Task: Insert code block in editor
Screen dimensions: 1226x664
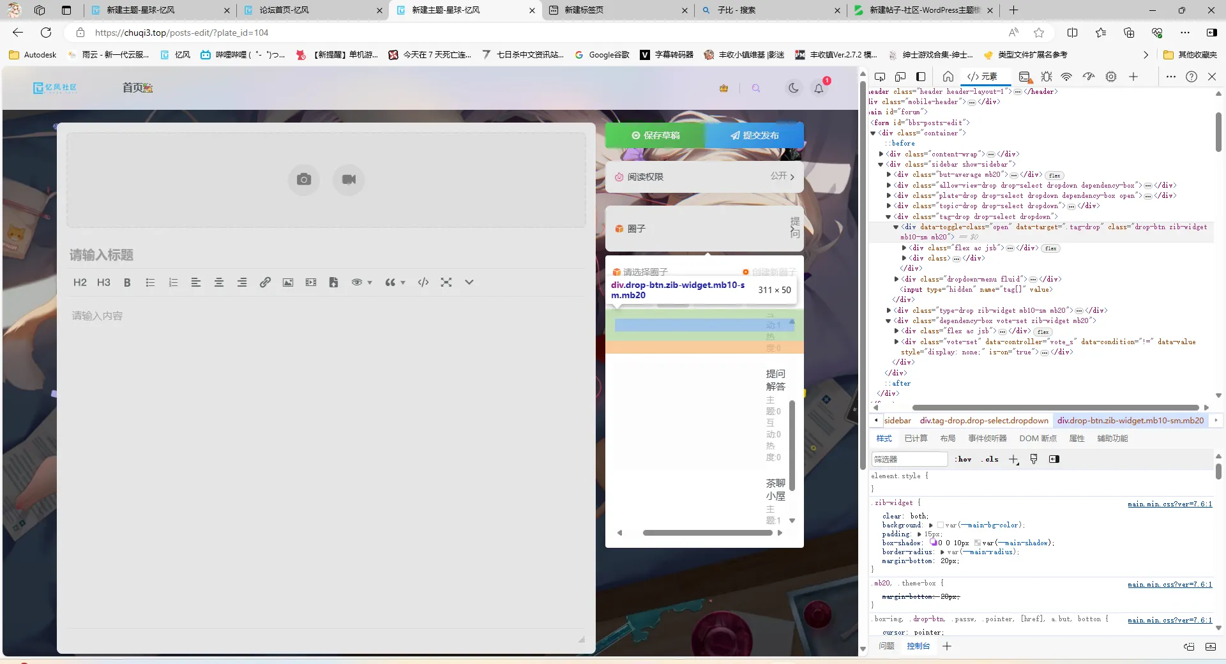Action: pyautogui.click(x=423, y=282)
